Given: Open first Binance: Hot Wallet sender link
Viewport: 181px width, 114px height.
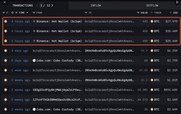Looking at the screenshot, I should [59, 21].
